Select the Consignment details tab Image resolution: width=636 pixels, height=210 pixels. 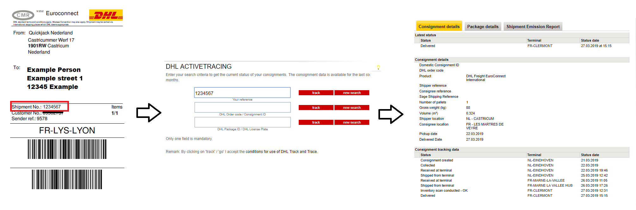(x=439, y=26)
